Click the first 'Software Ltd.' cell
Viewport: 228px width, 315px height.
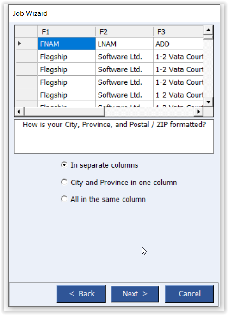tap(124, 56)
